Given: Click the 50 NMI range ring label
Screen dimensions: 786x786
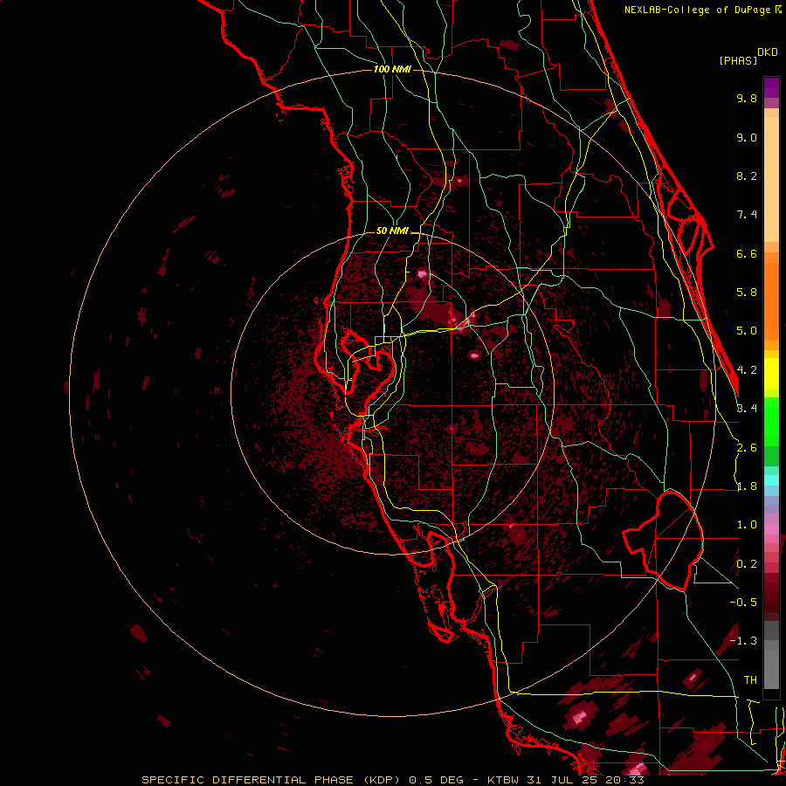Looking at the screenshot, I should 392,231.
